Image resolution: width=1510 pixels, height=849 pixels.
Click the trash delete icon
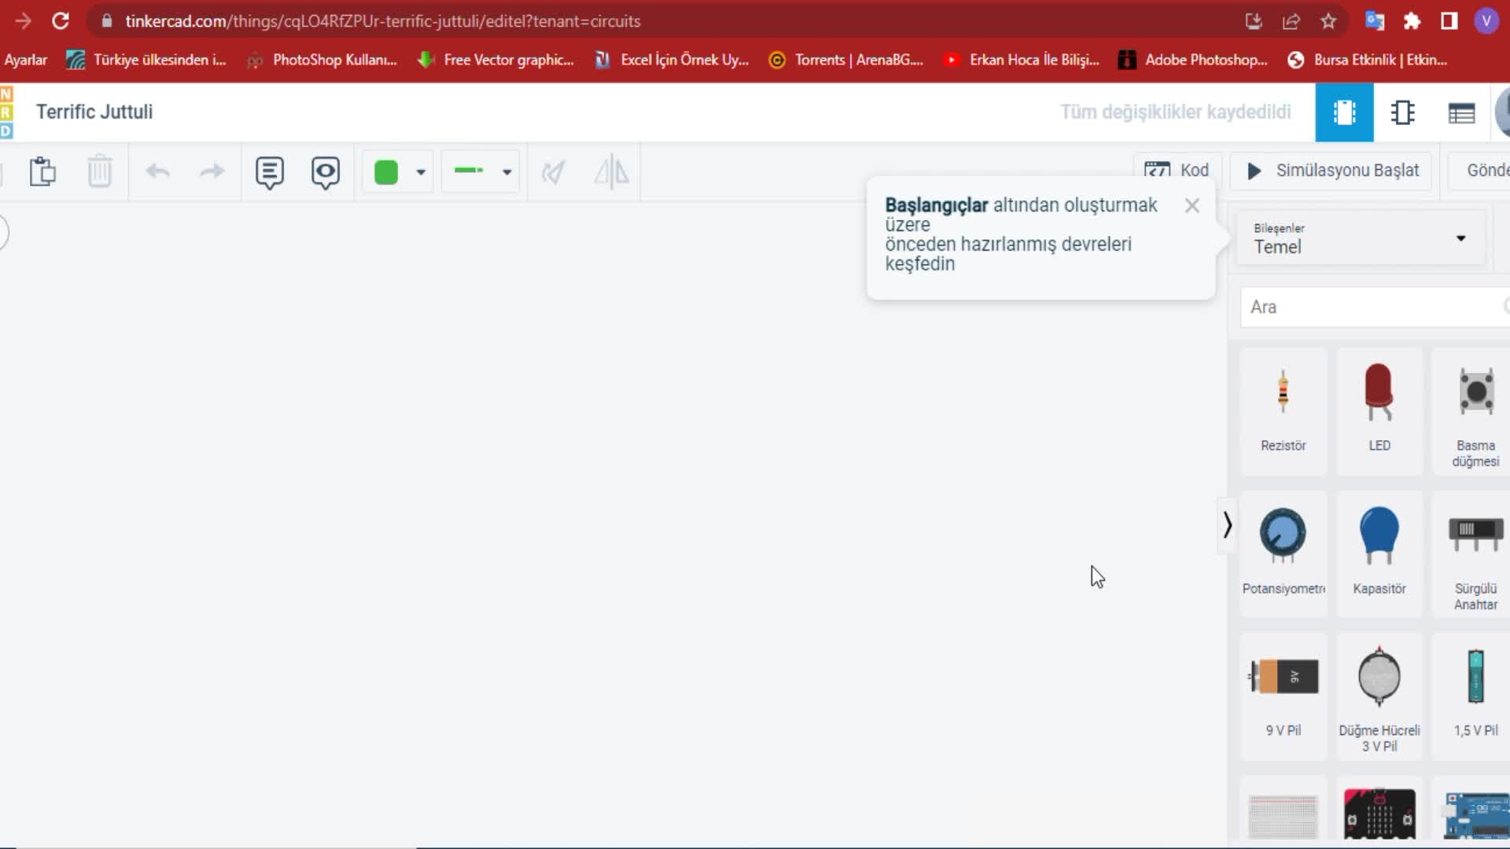pos(100,171)
